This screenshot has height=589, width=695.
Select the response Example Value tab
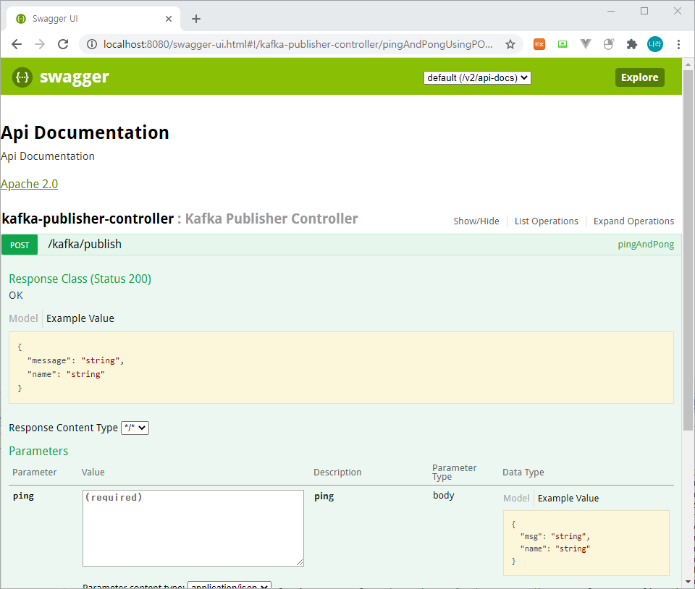tap(80, 318)
